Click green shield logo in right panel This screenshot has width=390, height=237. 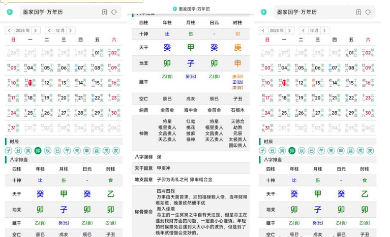coord(263,12)
